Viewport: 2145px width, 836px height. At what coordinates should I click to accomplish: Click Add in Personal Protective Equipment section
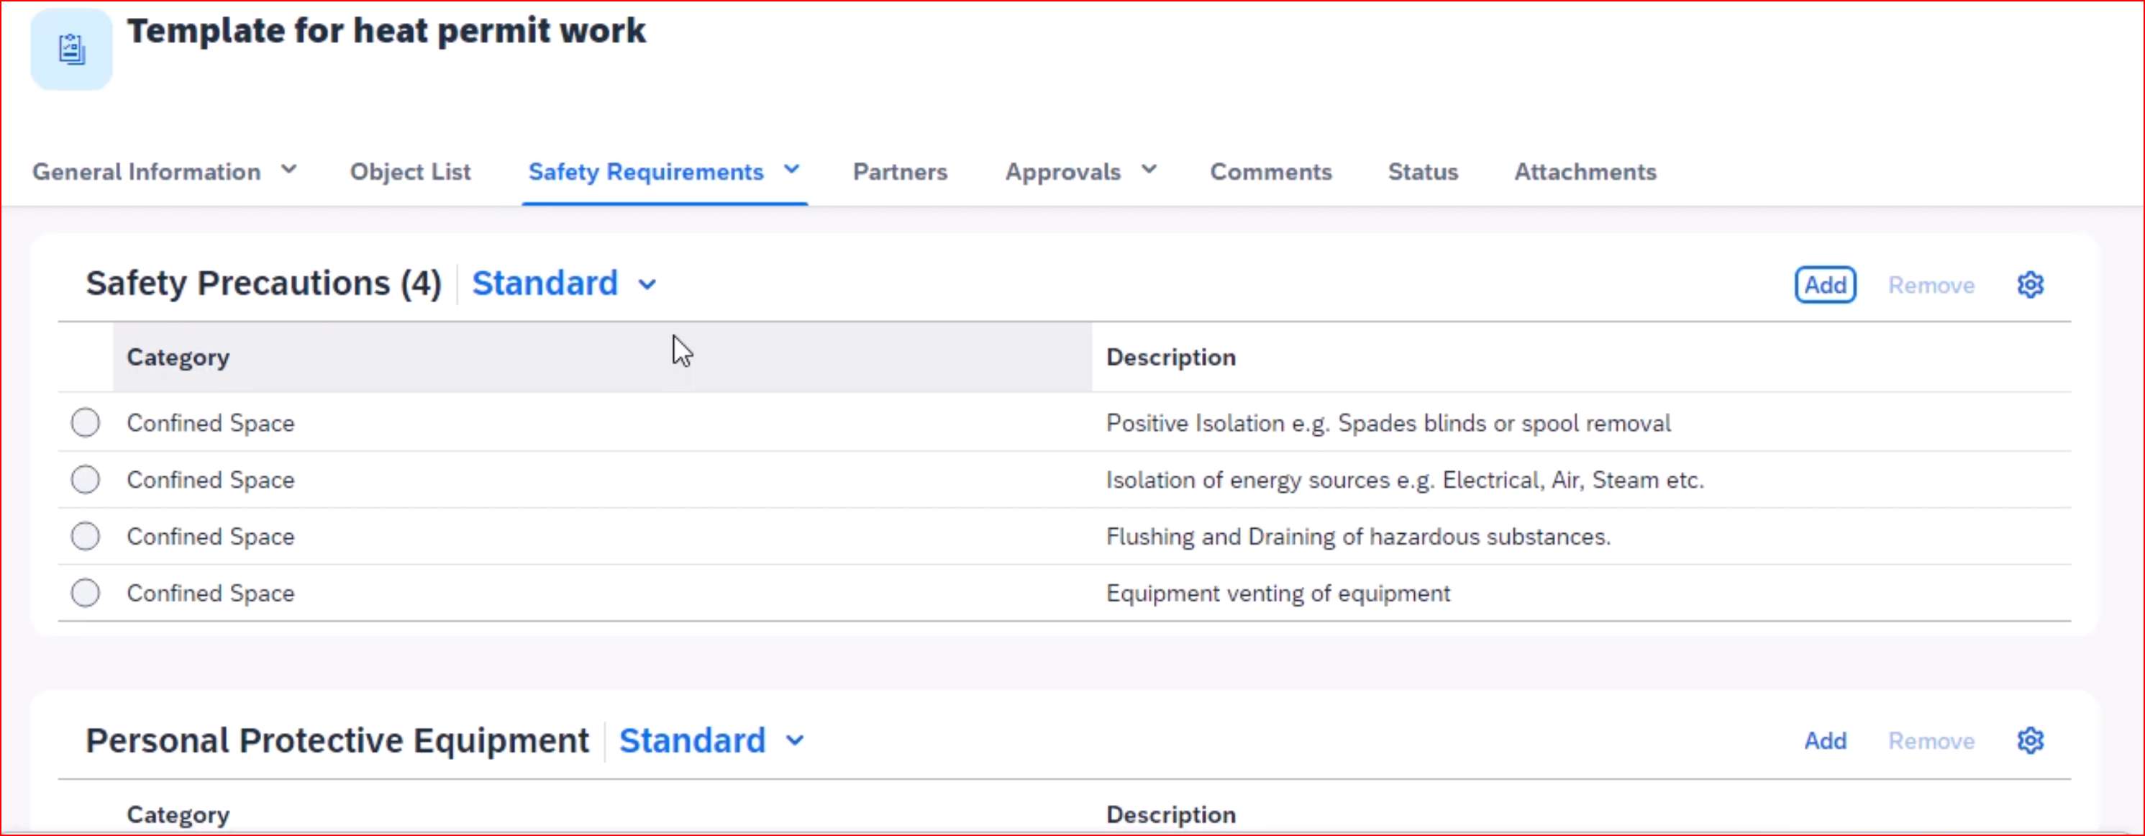pyautogui.click(x=1824, y=740)
